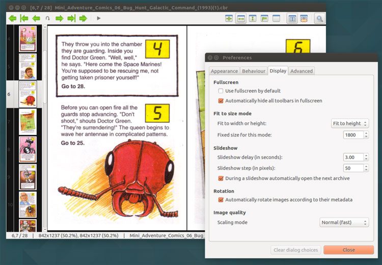This screenshot has width=382, height=265.
Task: Click the 'Go to 28.' text on page
Action: 73,86
